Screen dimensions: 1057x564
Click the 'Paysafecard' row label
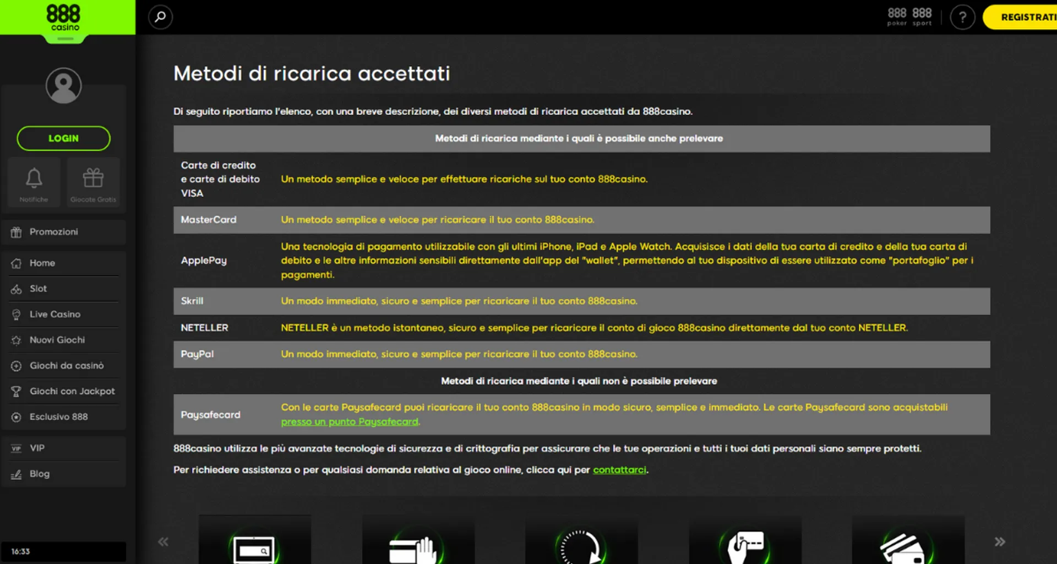[x=210, y=415]
